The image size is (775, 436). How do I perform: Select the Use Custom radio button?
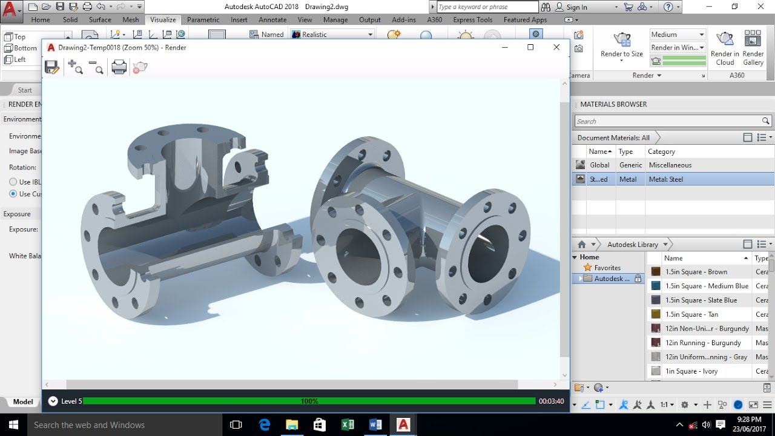click(x=13, y=194)
